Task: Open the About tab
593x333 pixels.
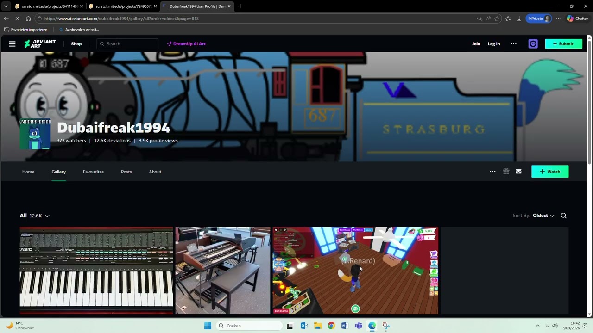Action: point(155,172)
